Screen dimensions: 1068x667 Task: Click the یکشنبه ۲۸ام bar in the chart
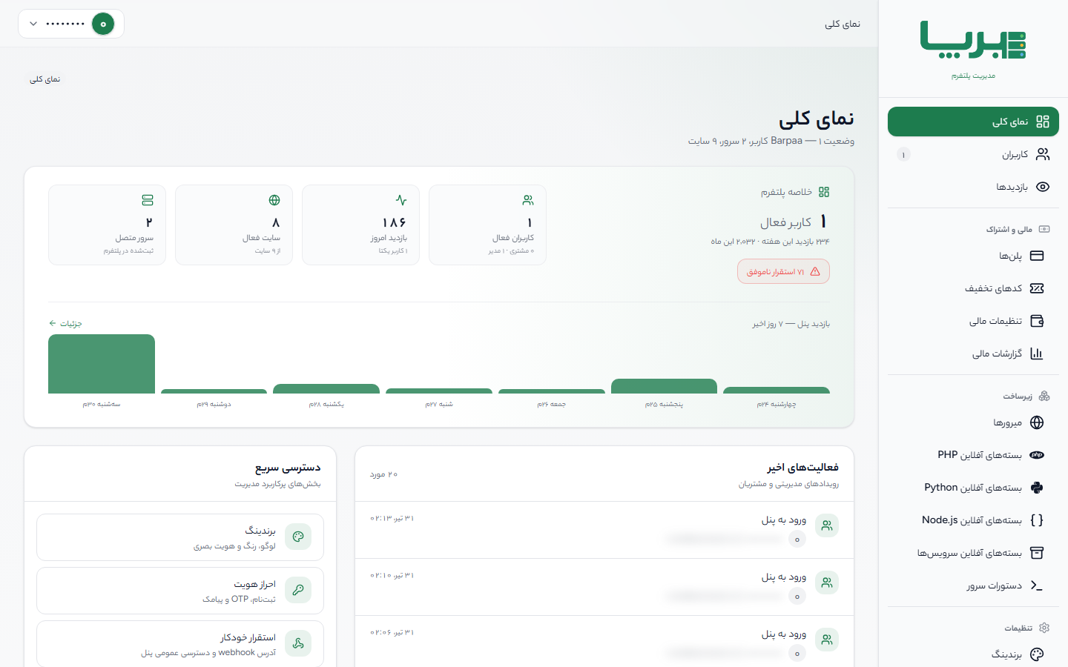coord(326,388)
